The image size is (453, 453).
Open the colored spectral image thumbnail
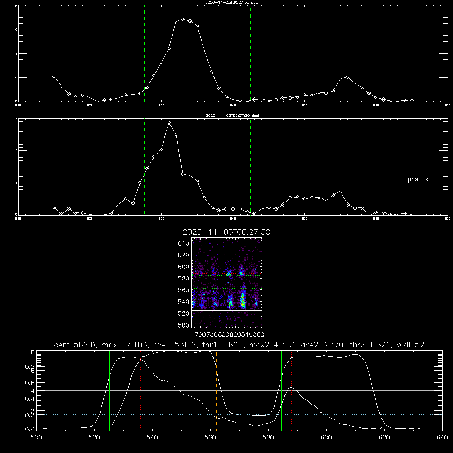tap(226, 283)
